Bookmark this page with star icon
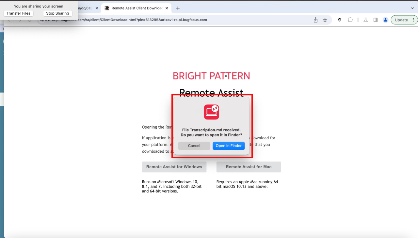The width and height of the screenshot is (418, 238). point(325,20)
